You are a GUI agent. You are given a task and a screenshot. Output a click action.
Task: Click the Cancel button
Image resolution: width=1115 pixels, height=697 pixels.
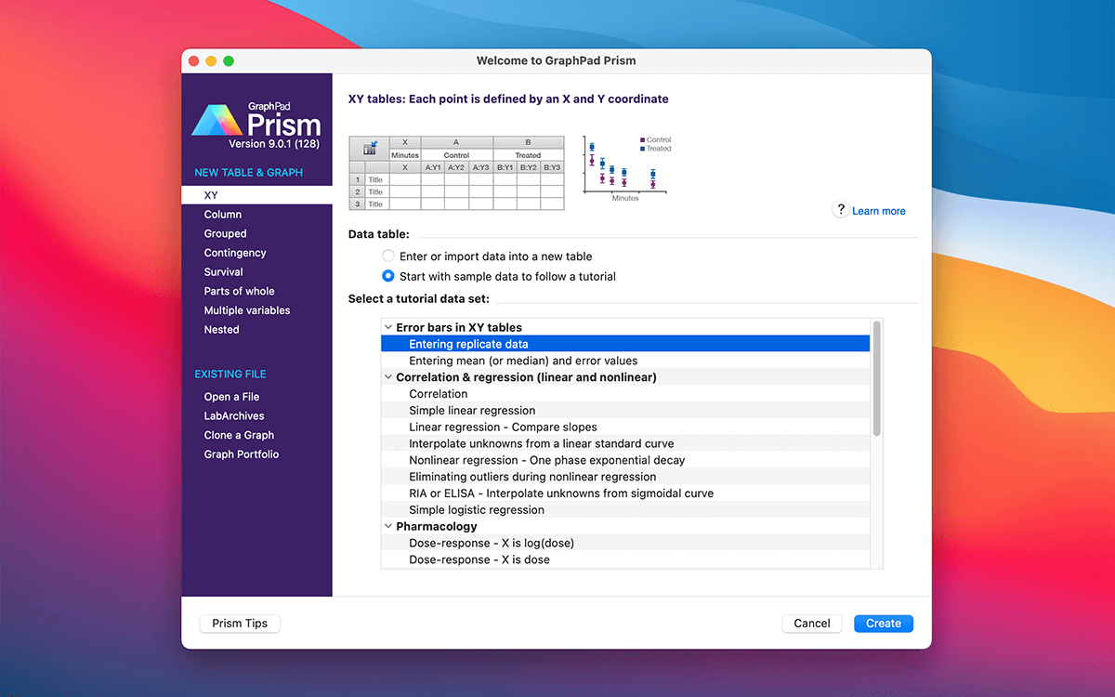[x=812, y=624]
